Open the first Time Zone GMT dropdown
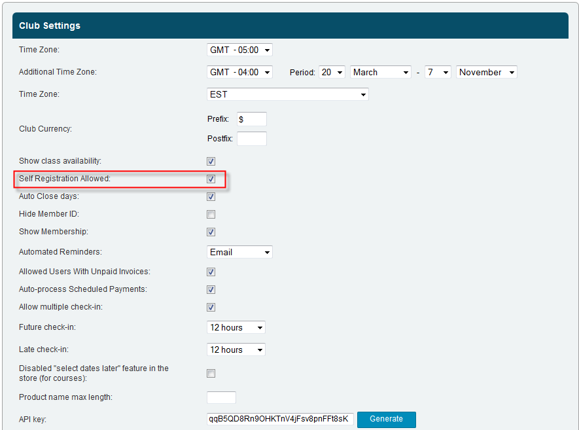The height and width of the screenshot is (430, 579). 239,50
